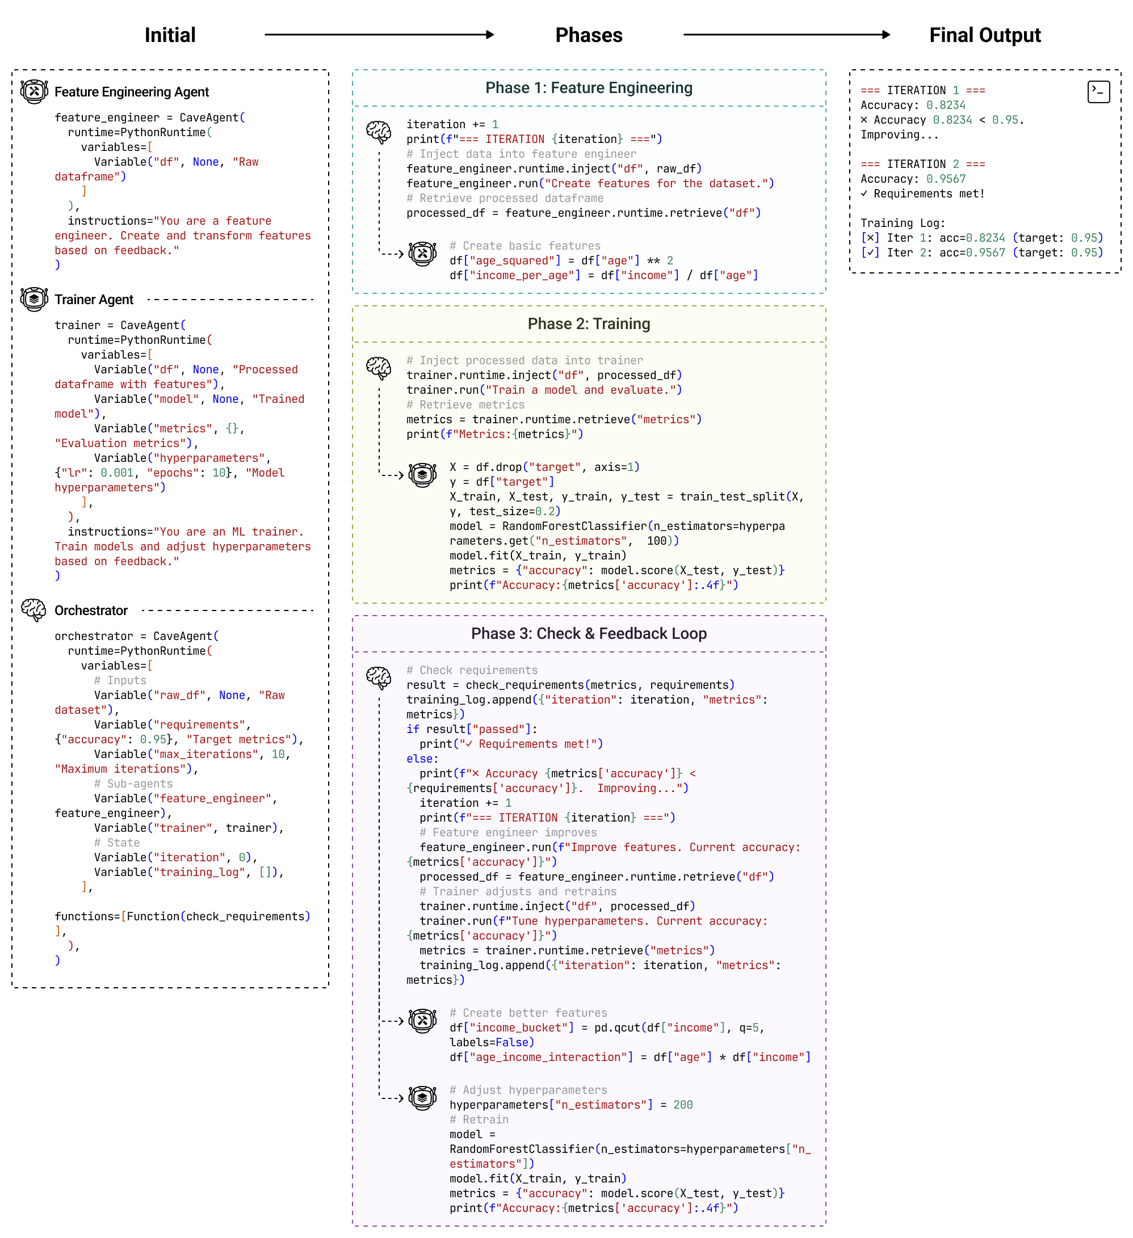
Task: Select the Trainer Agent layers icon
Action: [34, 300]
